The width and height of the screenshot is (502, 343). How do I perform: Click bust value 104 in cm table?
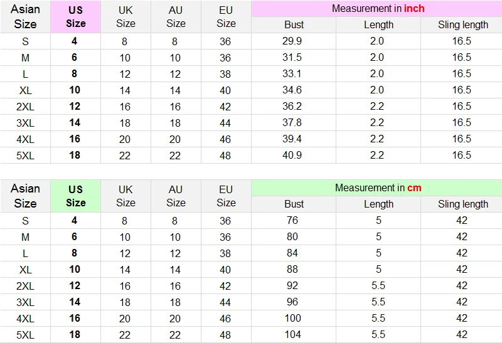(292, 334)
